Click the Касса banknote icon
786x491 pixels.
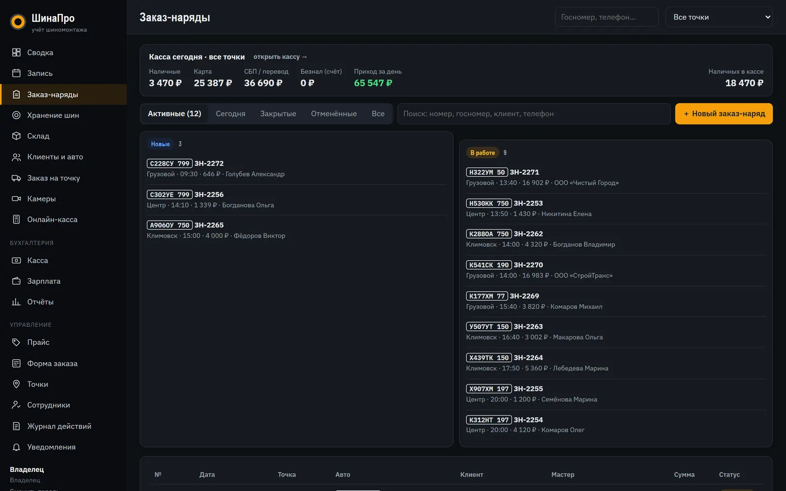point(16,261)
